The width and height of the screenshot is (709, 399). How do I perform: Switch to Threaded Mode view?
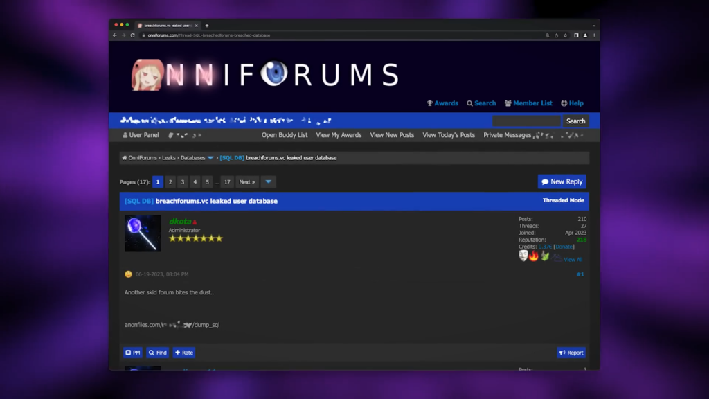[x=563, y=201]
